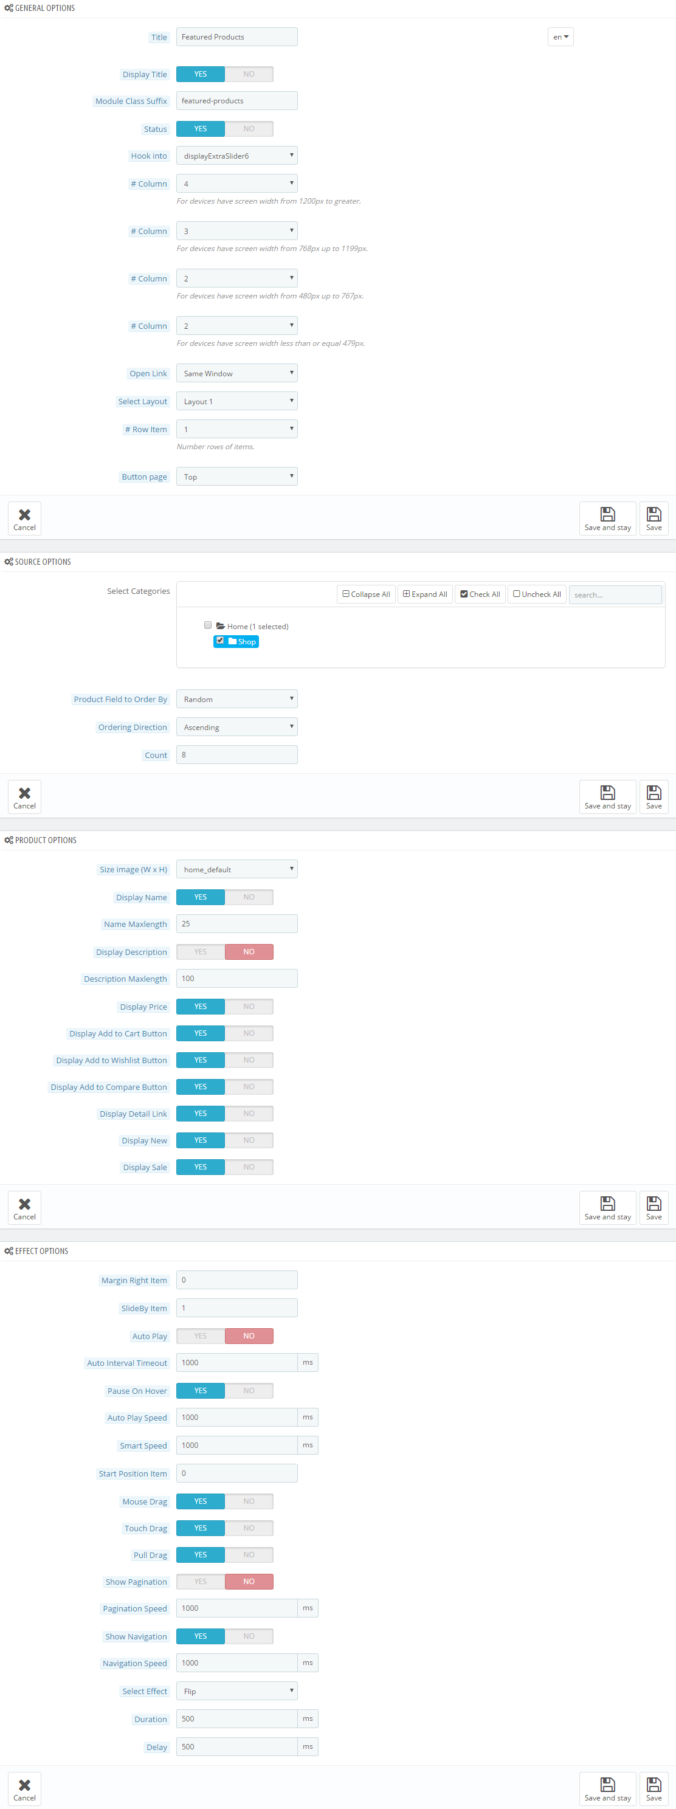Set Touch Drag to NO
The width and height of the screenshot is (676, 1809).
coord(249,1528)
